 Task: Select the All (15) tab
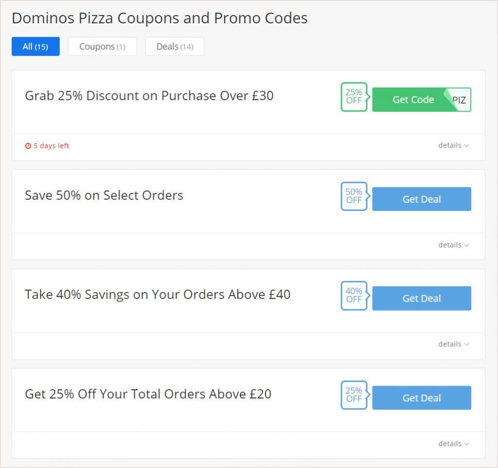(x=36, y=46)
